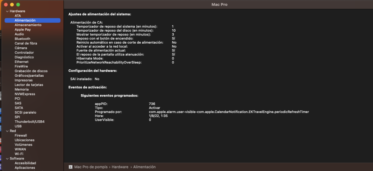Open Ethernet hardware entry

[x=21, y=62]
